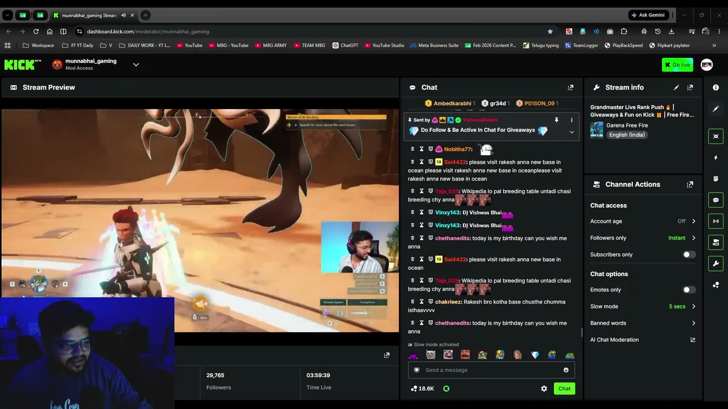Open chat settings gear icon
The height and width of the screenshot is (409, 728).
[544, 389]
